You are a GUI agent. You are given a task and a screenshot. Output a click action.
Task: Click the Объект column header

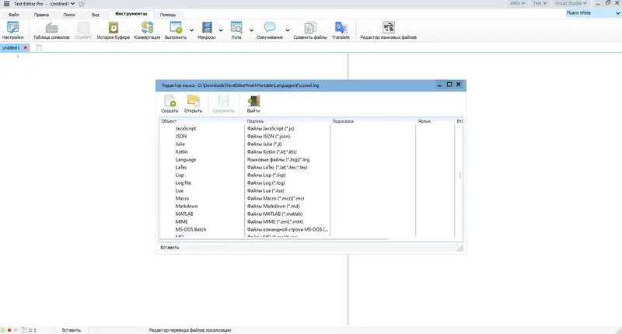(x=202, y=121)
